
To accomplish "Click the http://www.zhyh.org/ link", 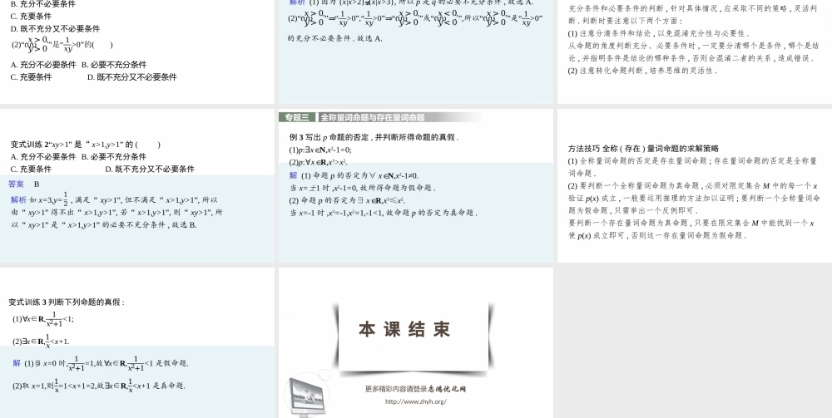I will (416, 401).
